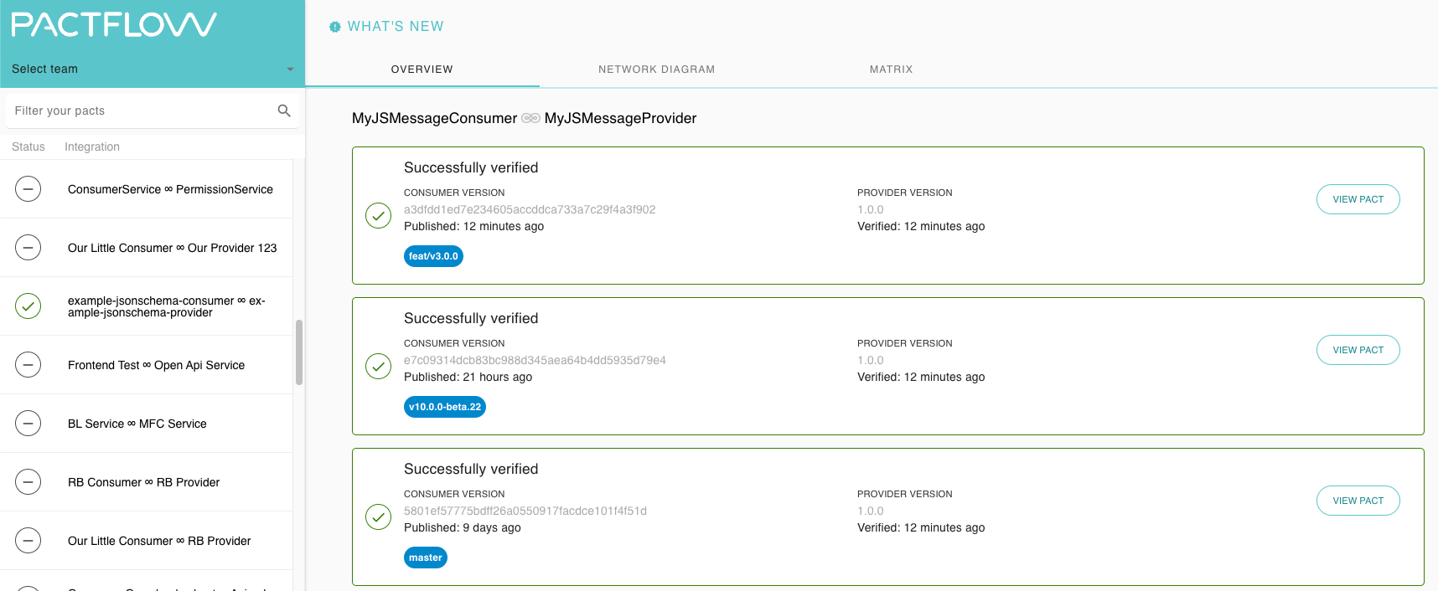1438x591 pixels.
Task: Click green check for example-jsonschema-consumer
Action: (x=28, y=306)
